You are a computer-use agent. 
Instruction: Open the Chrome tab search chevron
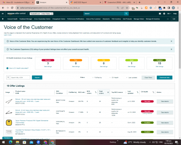[x=158, y=2]
